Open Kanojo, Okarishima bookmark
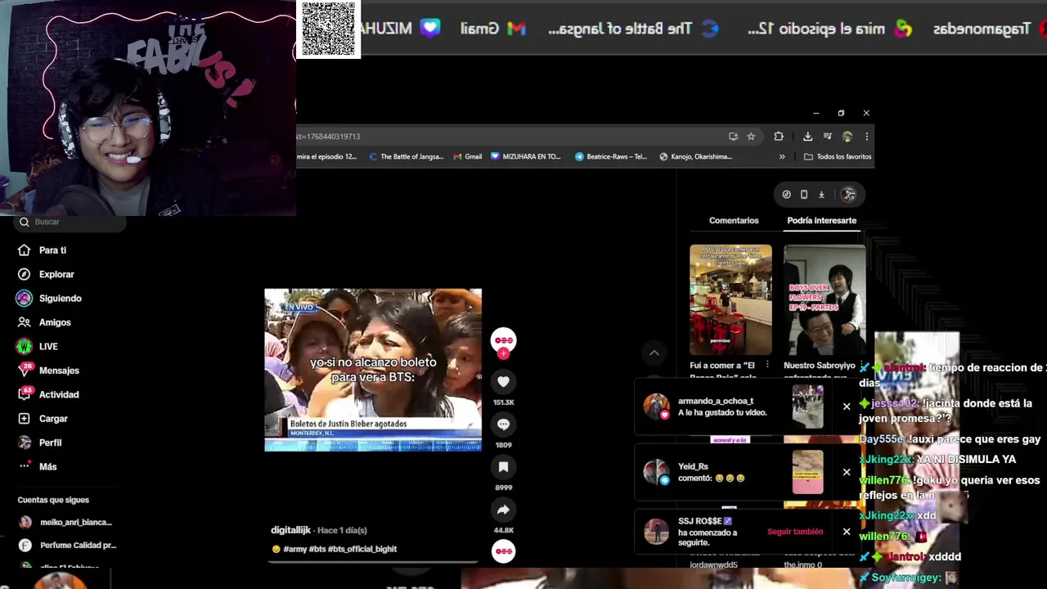 pyautogui.click(x=695, y=156)
